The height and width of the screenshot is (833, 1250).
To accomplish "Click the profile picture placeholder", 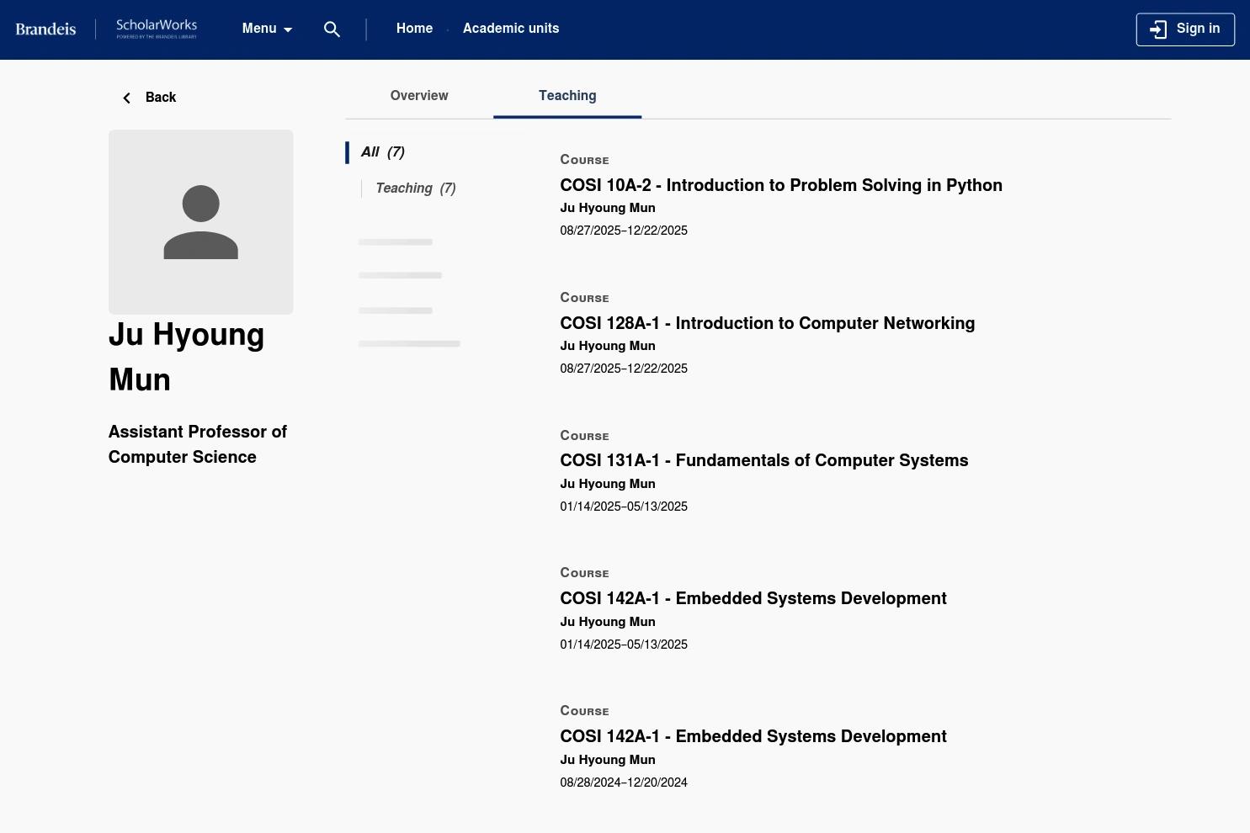I will point(201,222).
